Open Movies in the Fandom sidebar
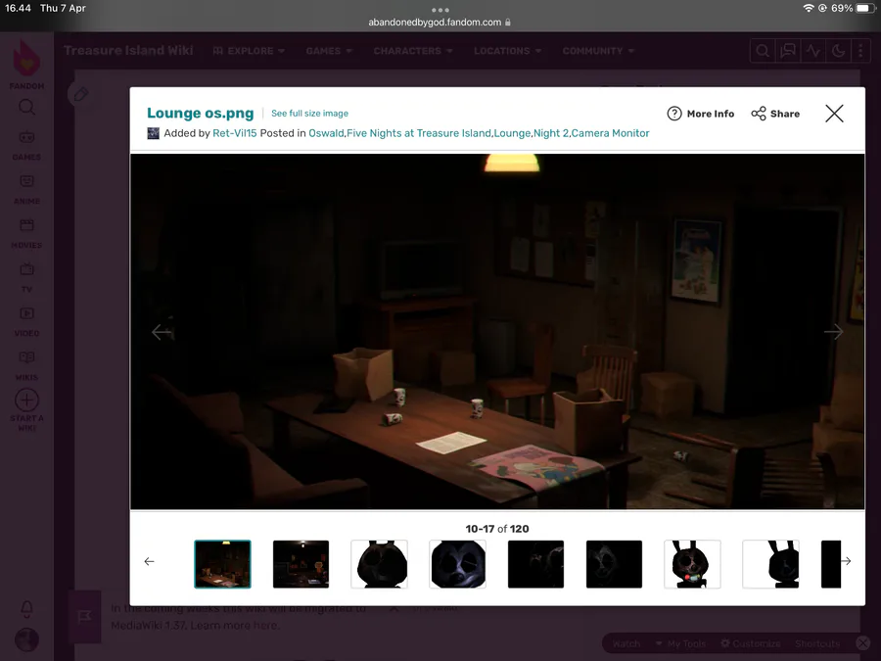 coord(26,233)
